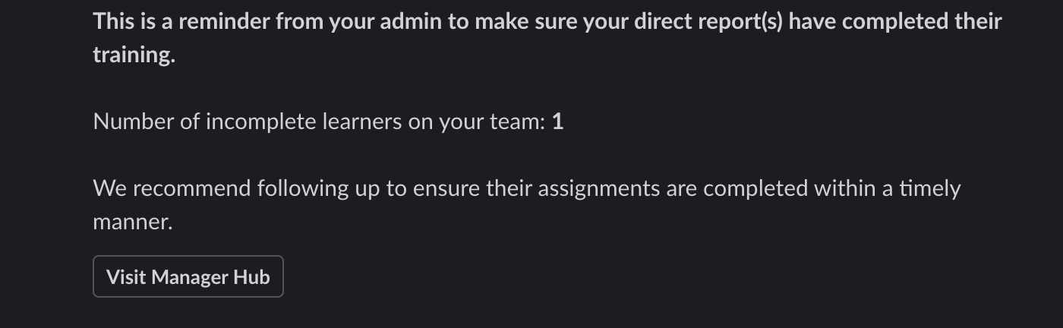Click the word "training." in the heading

click(134, 55)
